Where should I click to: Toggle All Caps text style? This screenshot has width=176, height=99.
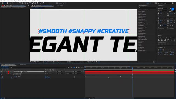[x=165, y=26]
